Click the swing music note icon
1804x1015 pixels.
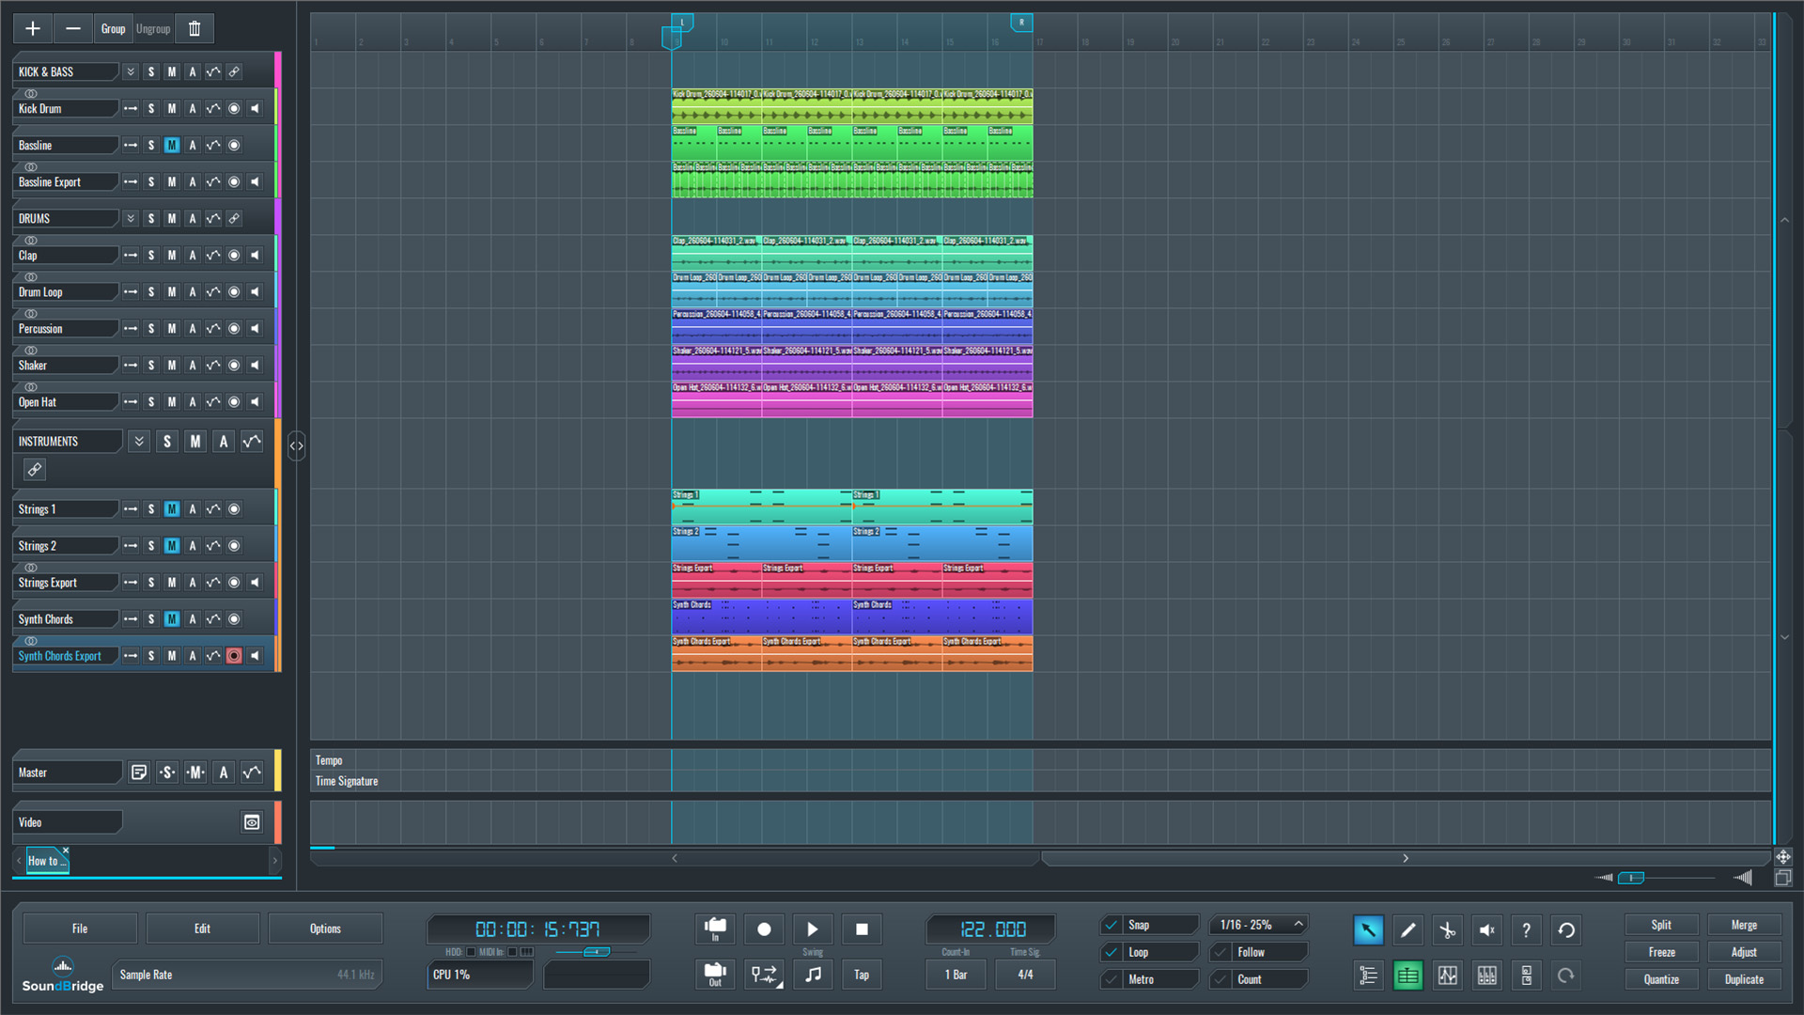[x=813, y=975]
